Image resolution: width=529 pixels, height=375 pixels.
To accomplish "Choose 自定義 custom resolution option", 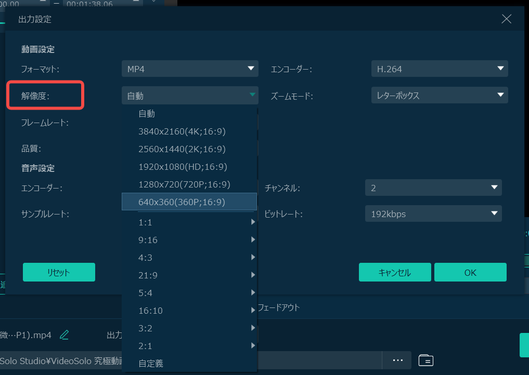I will (151, 363).
